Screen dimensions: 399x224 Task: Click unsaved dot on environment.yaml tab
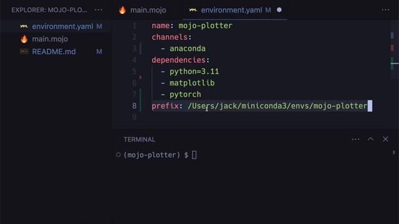[279, 10]
